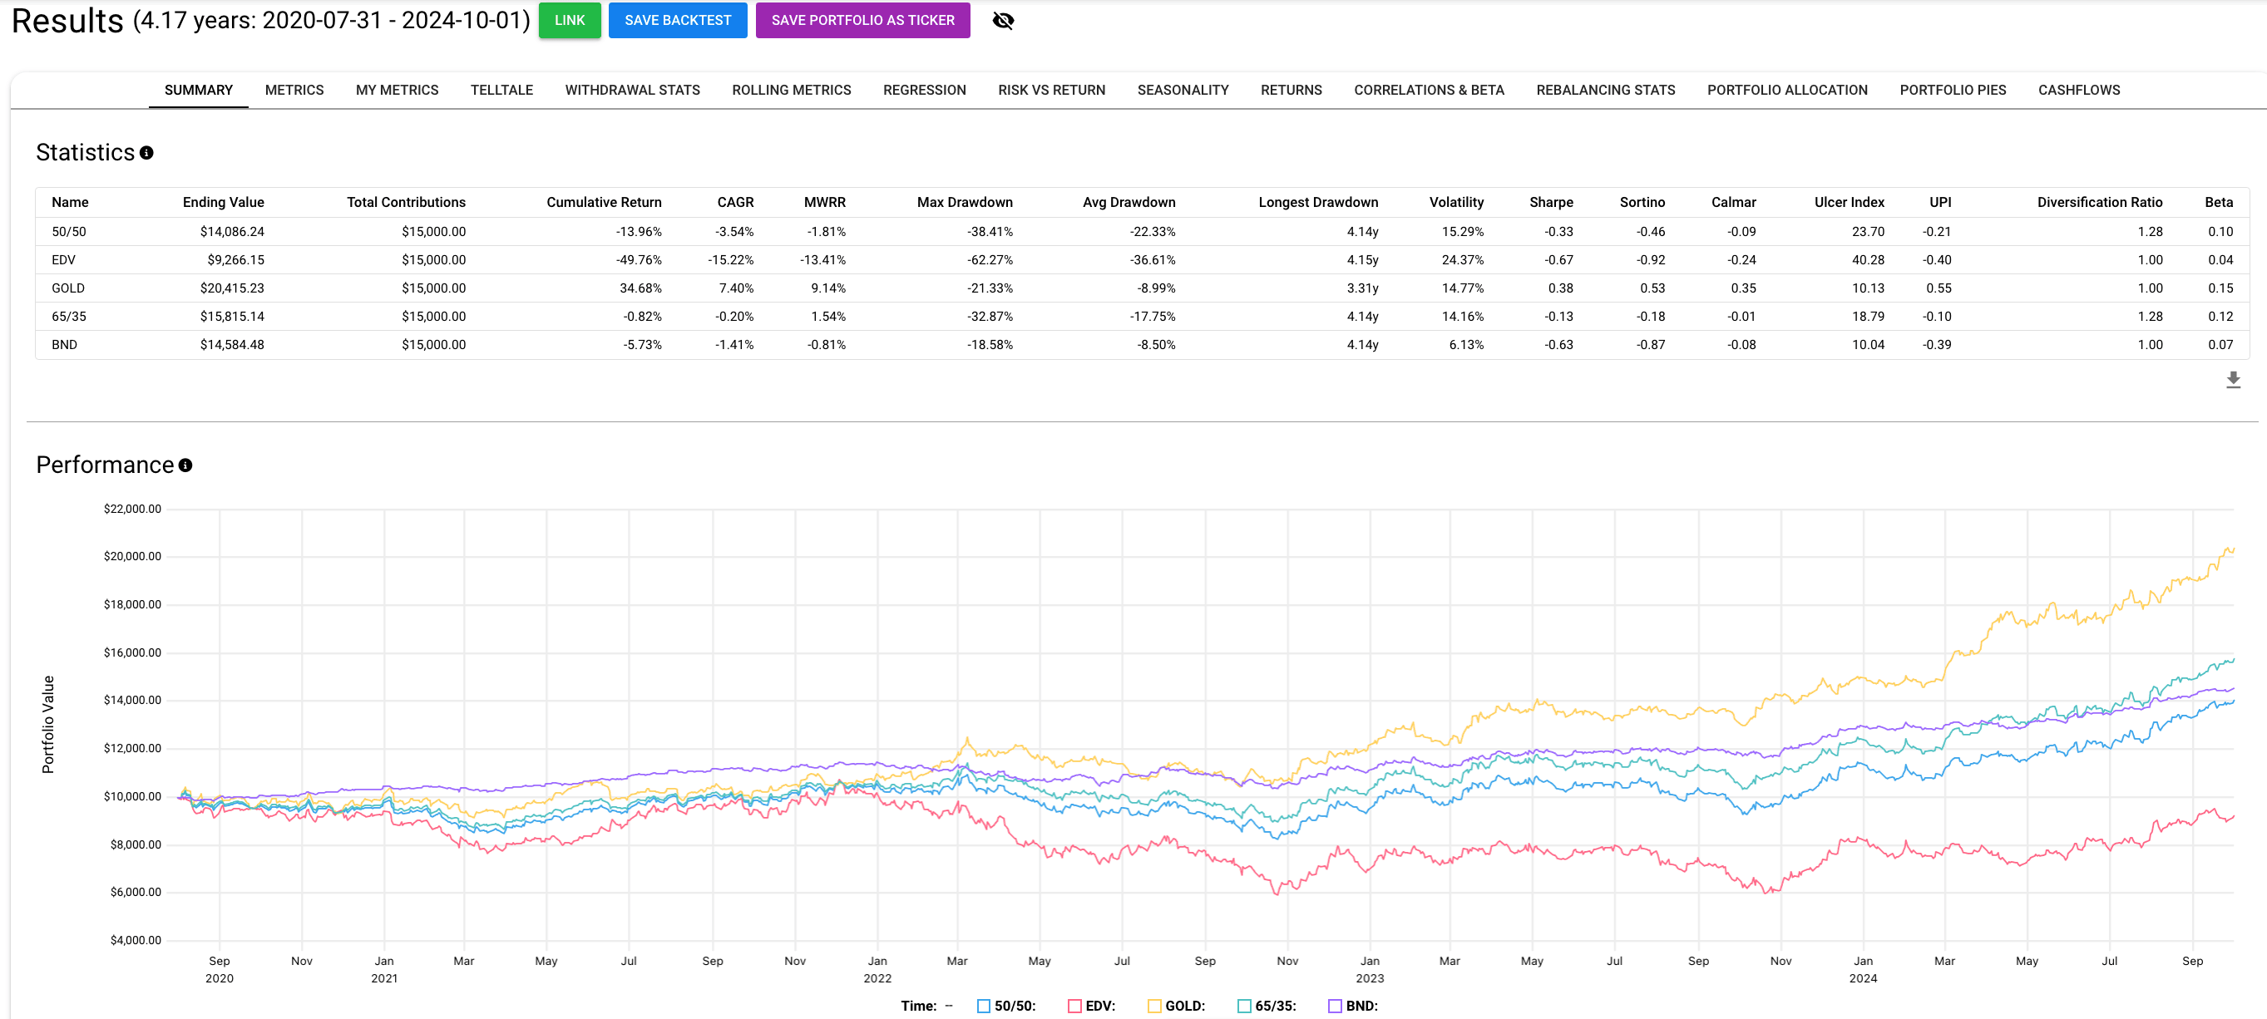
Task: View the ROLLING METRICS tab
Action: click(790, 90)
